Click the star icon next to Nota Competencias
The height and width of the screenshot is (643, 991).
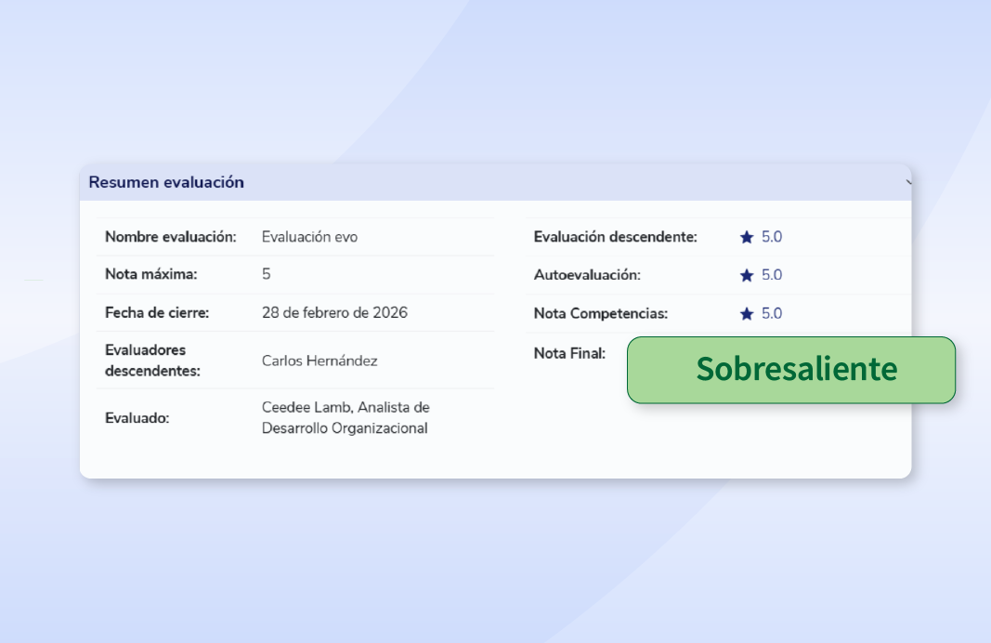747,313
